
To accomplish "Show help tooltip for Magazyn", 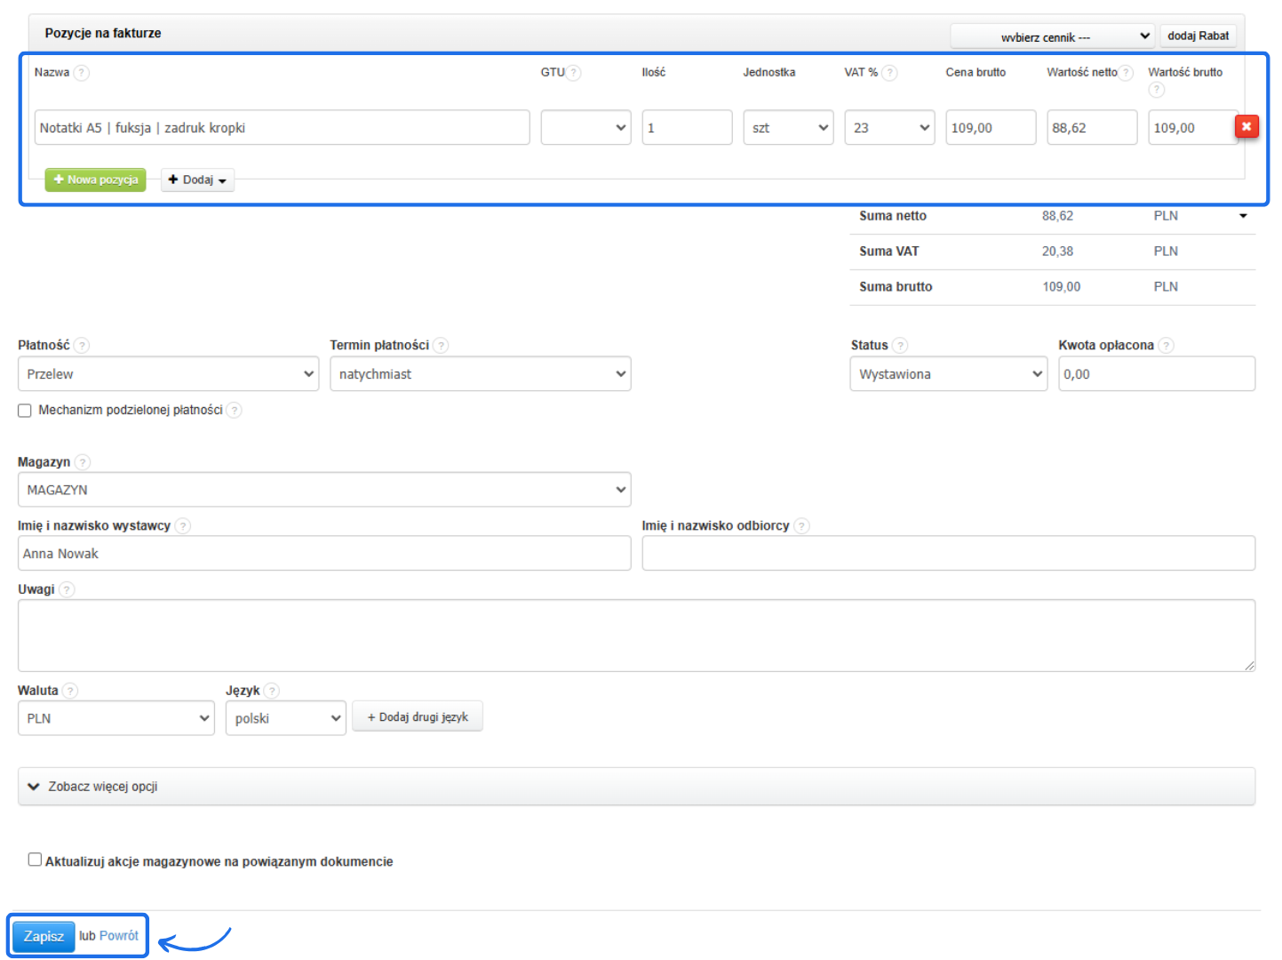I will click(83, 462).
